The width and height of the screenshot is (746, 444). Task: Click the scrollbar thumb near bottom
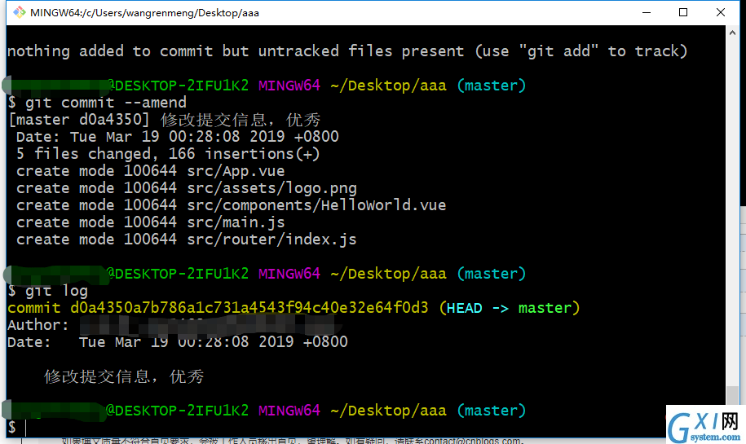click(x=732, y=394)
